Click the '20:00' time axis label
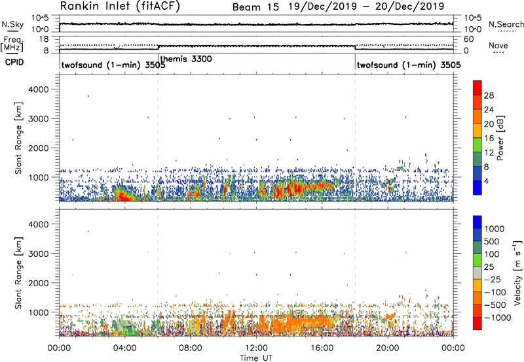This screenshot has height=362, width=524. coord(387,348)
